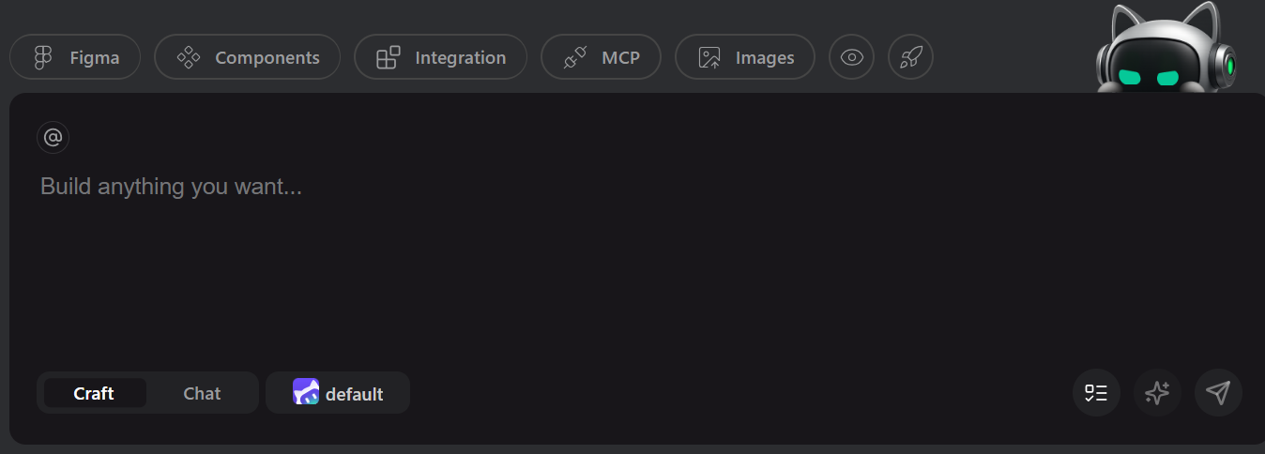Viewport: 1265px width, 454px height.
Task: Select the Images text label
Action: pyautogui.click(x=765, y=57)
